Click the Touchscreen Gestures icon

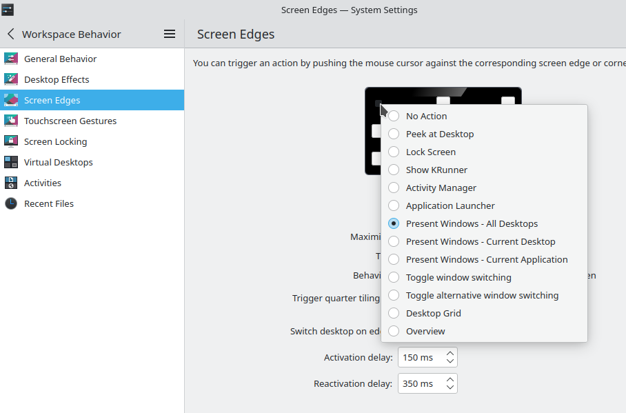tap(11, 121)
